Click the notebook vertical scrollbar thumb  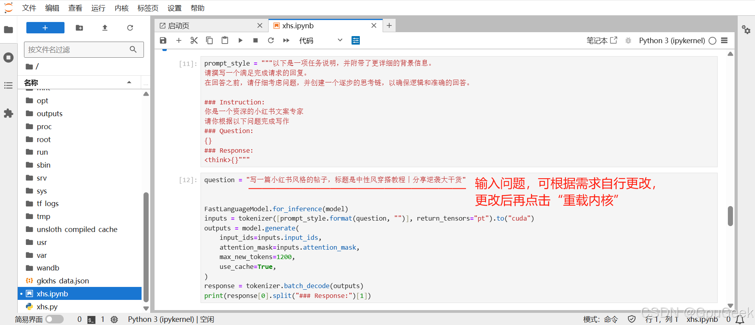pyautogui.click(x=730, y=216)
